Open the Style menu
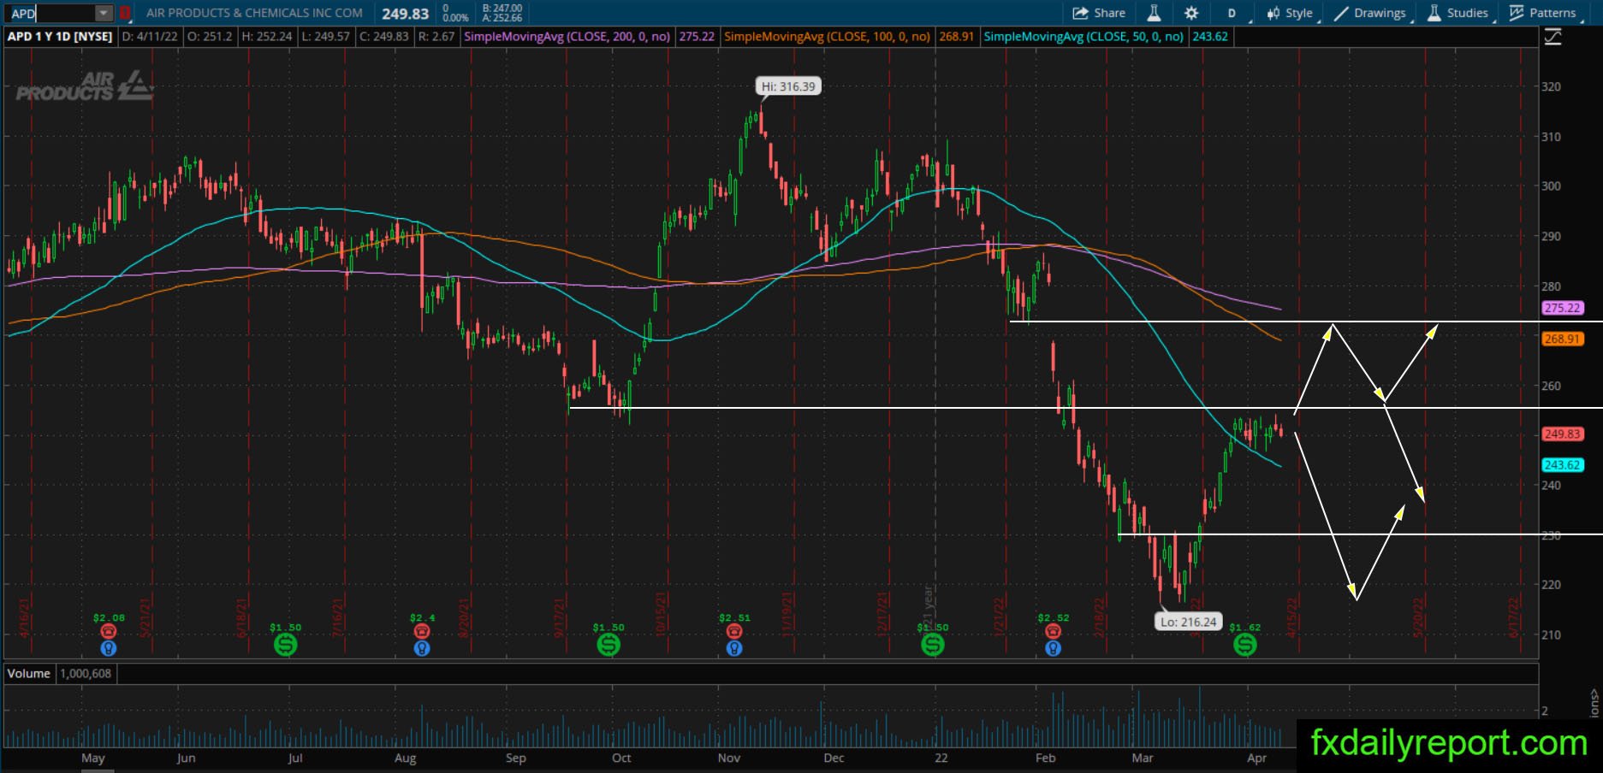This screenshot has width=1603, height=773. (x=1291, y=13)
